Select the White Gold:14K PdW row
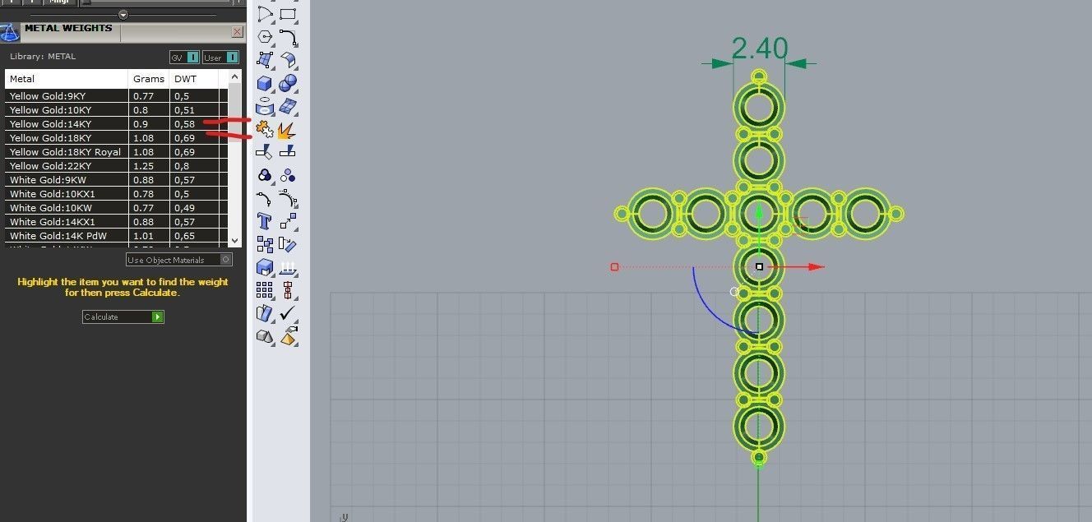The height and width of the screenshot is (522, 1092). [116, 236]
